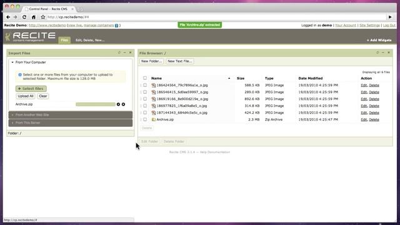Check the box for 186424564_79c7896a1e_o.jpg
The width and height of the screenshot is (400, 225).
click(145, 85)
